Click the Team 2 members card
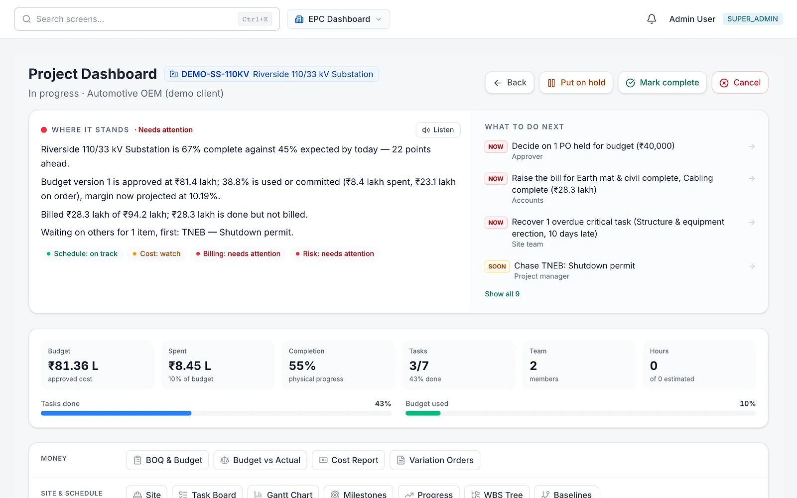 [x=579, y=365]
